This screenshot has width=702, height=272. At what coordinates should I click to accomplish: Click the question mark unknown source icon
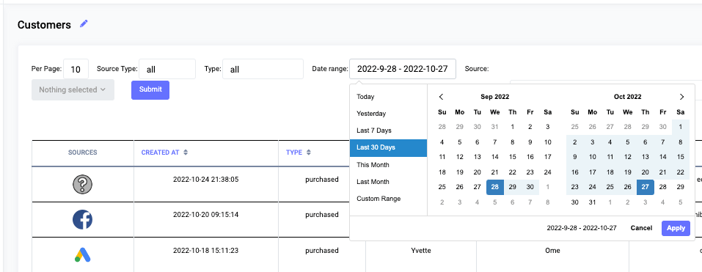click(82, 184)
